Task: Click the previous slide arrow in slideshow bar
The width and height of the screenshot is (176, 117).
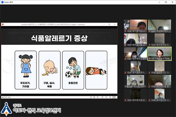Action: [x=91, y=97]
